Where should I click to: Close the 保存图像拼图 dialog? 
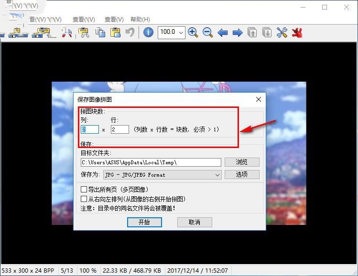coord(259,99)
